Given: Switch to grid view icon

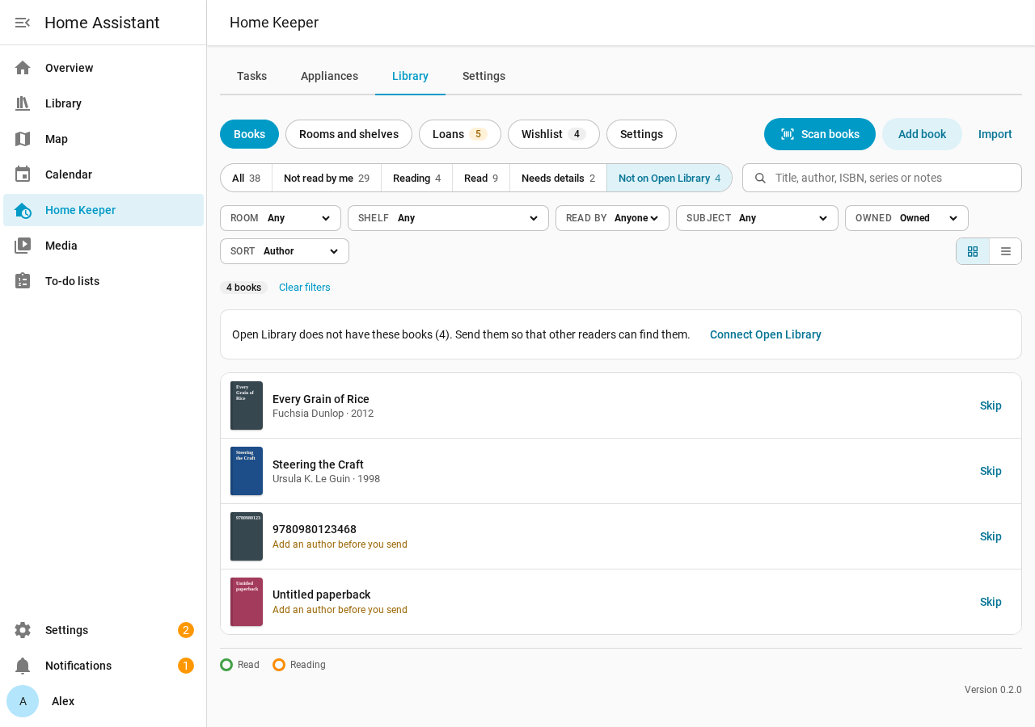Looking at the screenshot, I should click(973, 251).
